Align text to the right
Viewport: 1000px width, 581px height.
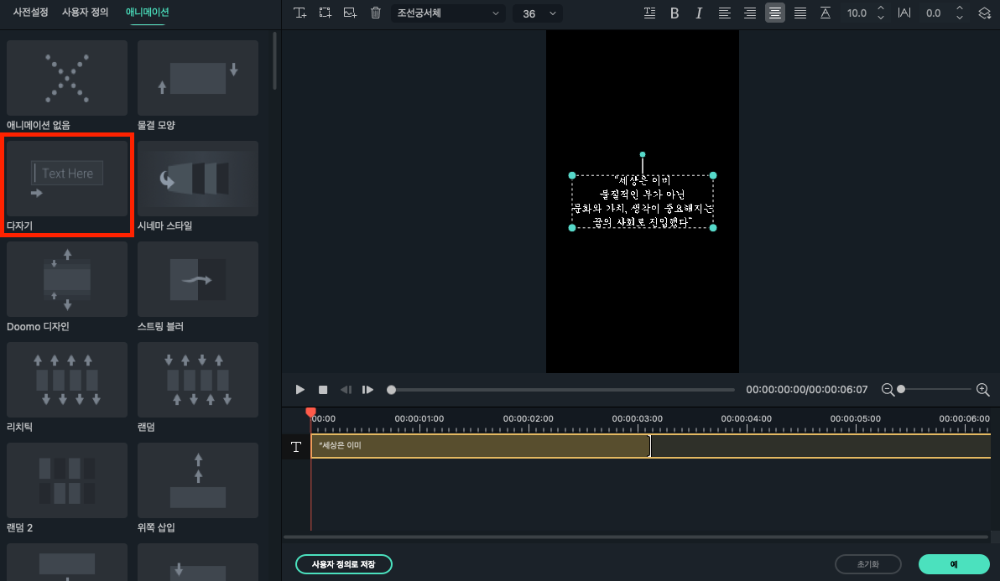click(750, 13)
